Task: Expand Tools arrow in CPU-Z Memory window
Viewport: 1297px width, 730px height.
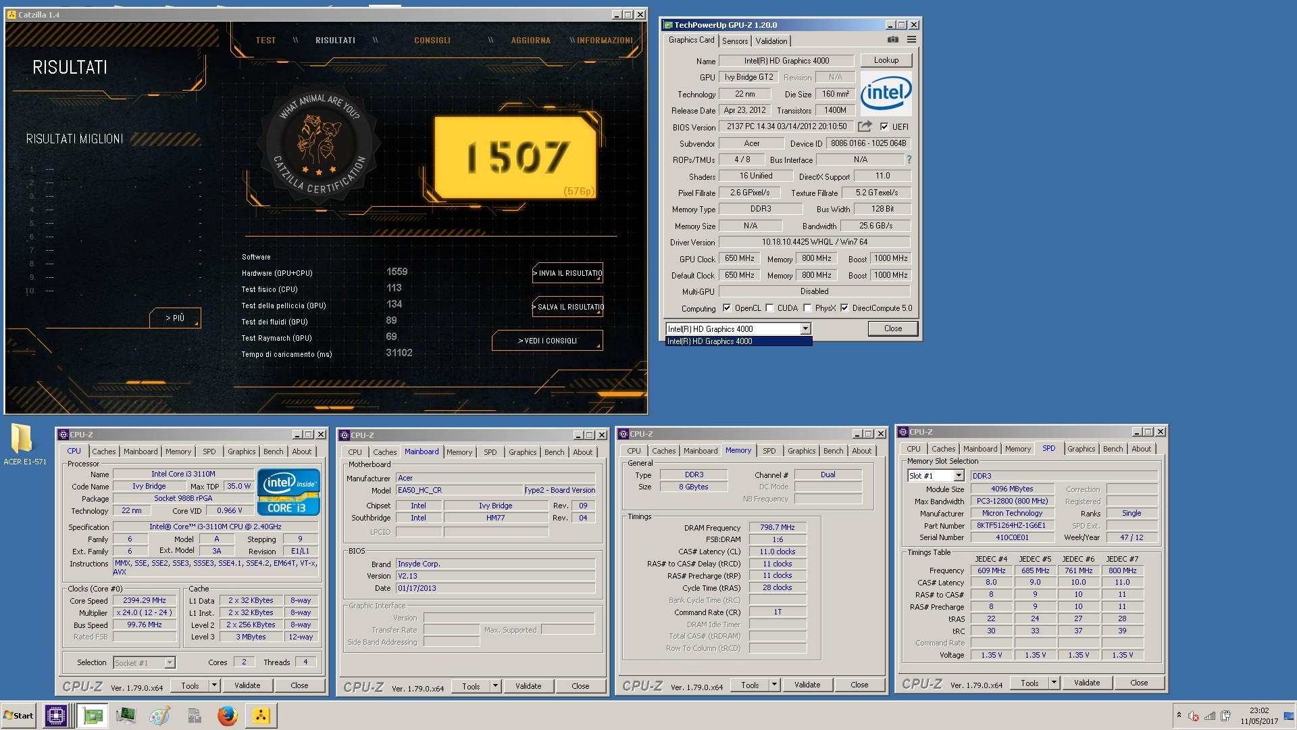Action: 774,685
